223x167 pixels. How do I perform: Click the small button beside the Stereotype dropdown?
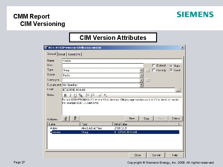point(147,80)
